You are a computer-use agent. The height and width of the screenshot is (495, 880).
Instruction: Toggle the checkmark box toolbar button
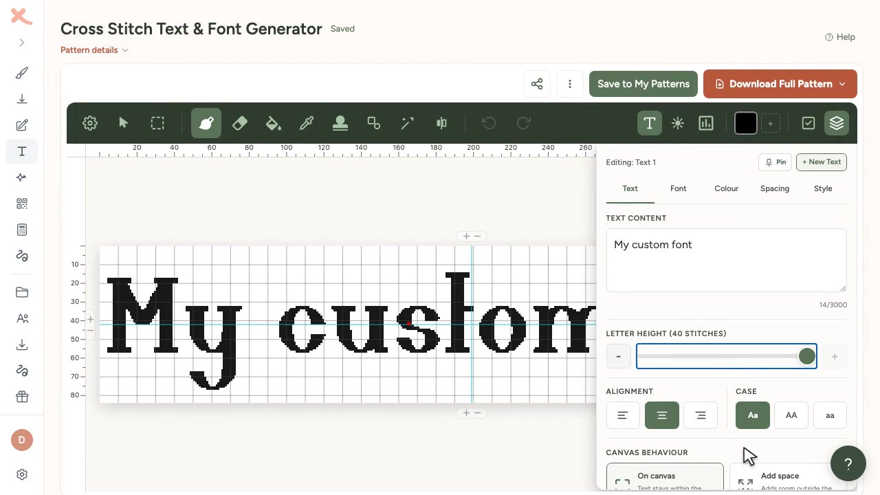[x=808, y=123]
